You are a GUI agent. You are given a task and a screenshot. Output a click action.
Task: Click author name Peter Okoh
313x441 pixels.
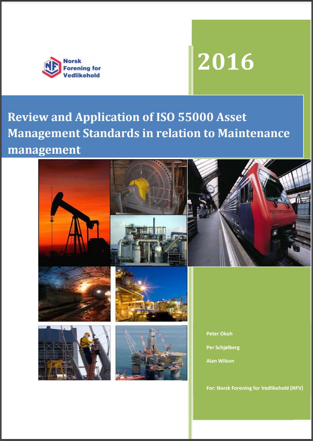click(219, 333)
